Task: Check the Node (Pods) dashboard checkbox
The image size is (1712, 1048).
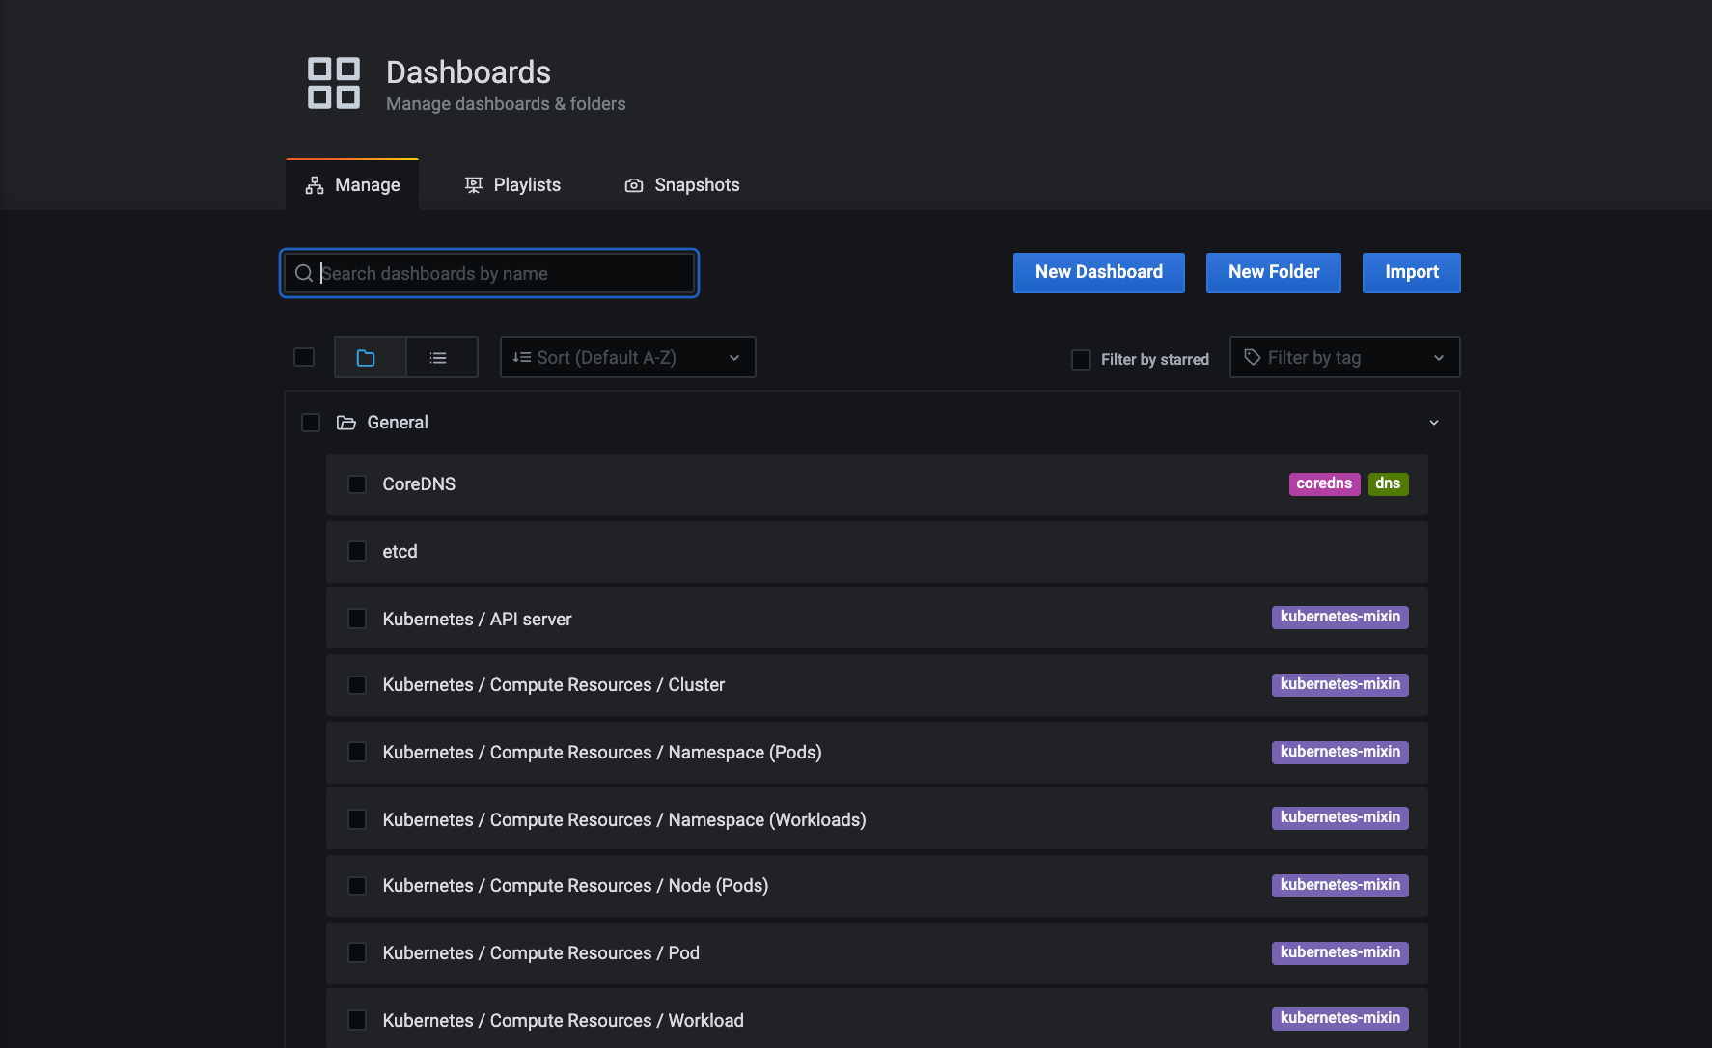Action: (357, 886)
